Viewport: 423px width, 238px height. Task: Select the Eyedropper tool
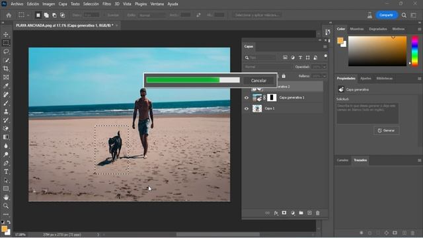(6, 86)
